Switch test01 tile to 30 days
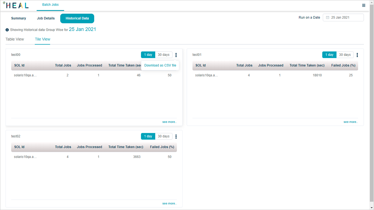 click(x=345, y=55)
